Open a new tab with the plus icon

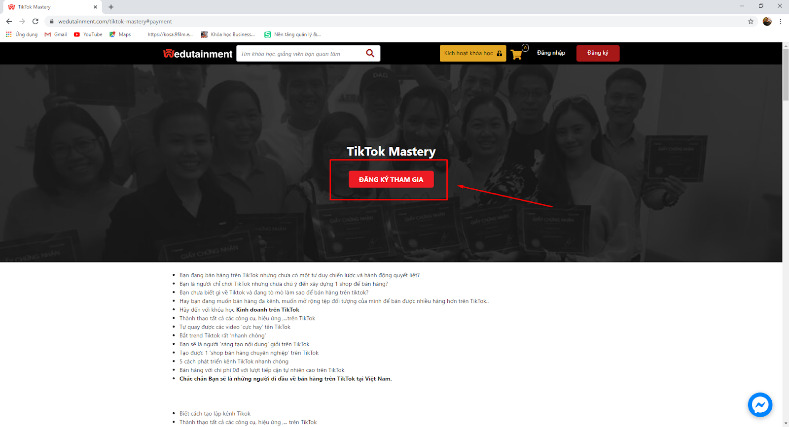111,7
